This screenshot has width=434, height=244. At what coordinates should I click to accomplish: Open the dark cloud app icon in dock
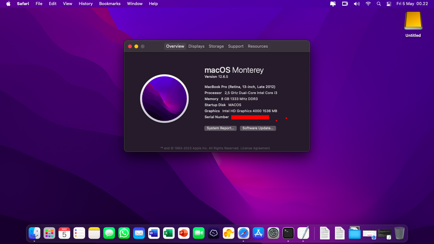[x=214, y=233]
